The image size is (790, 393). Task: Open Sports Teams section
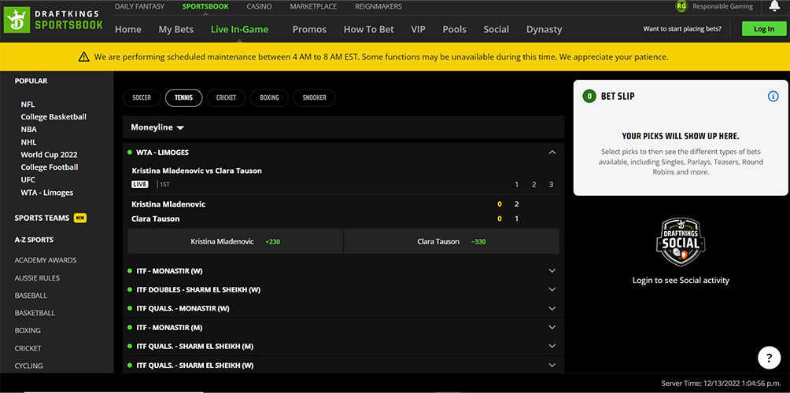click(x=42, y=218)
